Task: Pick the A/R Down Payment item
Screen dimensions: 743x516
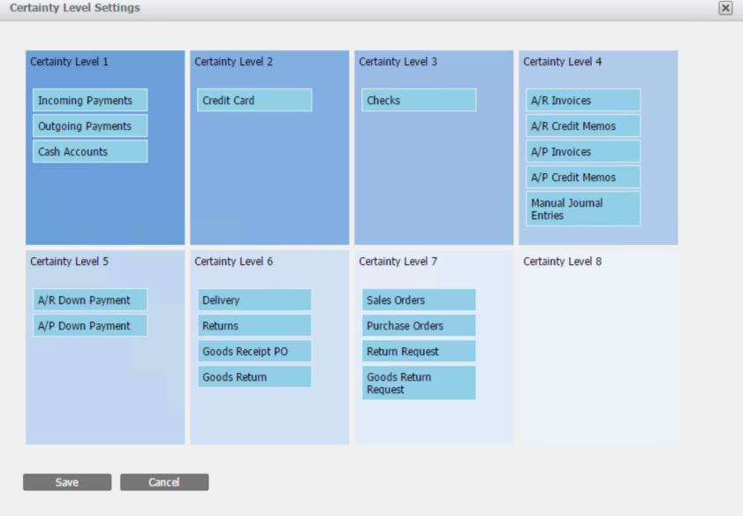Action: pyautogui.click(x=90, y=300)
